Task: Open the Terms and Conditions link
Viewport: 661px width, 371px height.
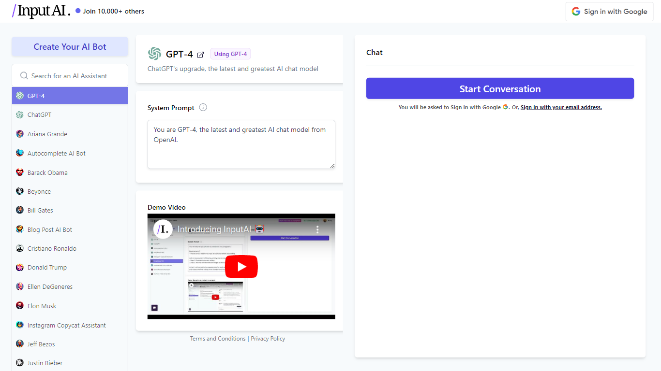Action: [x=218, y=339]
